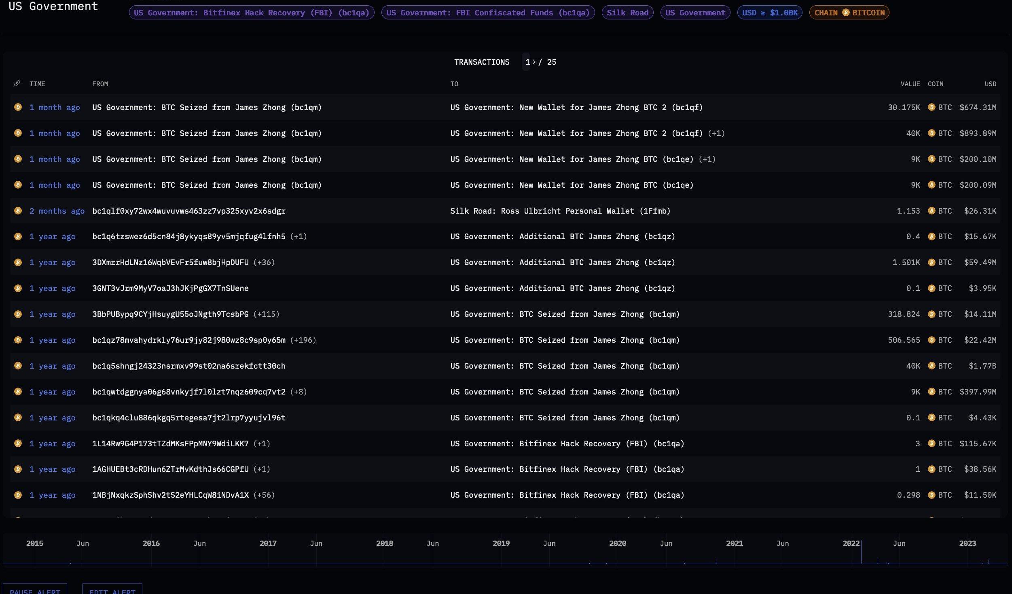Viewport: 1012px width, 594px height.
Task: Expand (+1) recipients on $200.10M row
Action: click(707, 159)
